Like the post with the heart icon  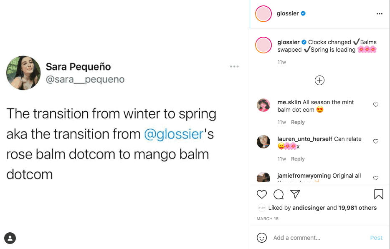coord(262,194)
